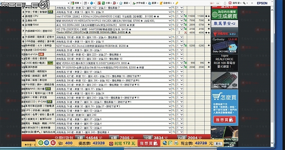Click the red power icon beside 耗電
The image size is (285, 150).
pos(111,144)
